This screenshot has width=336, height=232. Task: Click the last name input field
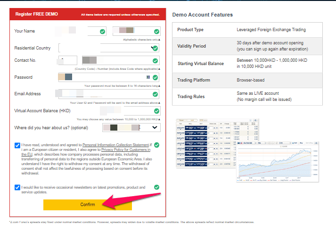(137, 31)
